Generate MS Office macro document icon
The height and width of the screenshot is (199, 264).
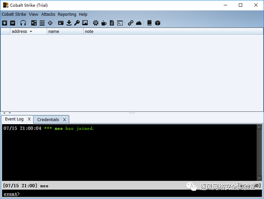112,23
